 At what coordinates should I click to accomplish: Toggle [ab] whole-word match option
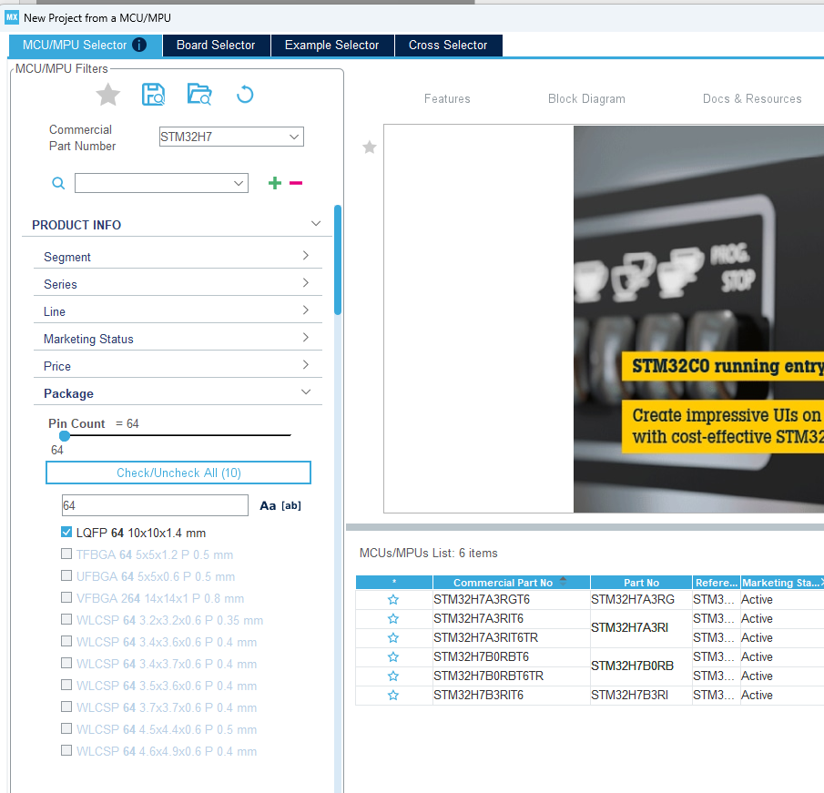point(291,505)
